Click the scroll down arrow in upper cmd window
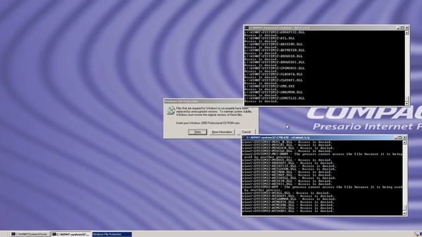 [x=407, y=103]
